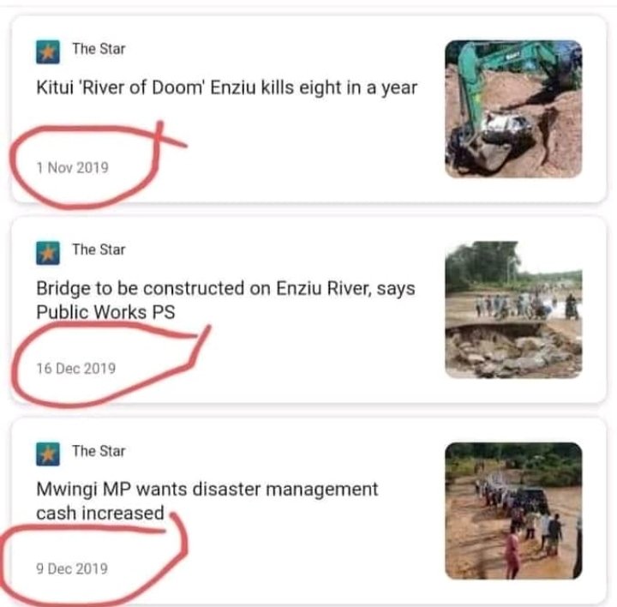Click the '9 Dec 2019' date
This screenshot has height=607, width=617.
tap(72, 569)
